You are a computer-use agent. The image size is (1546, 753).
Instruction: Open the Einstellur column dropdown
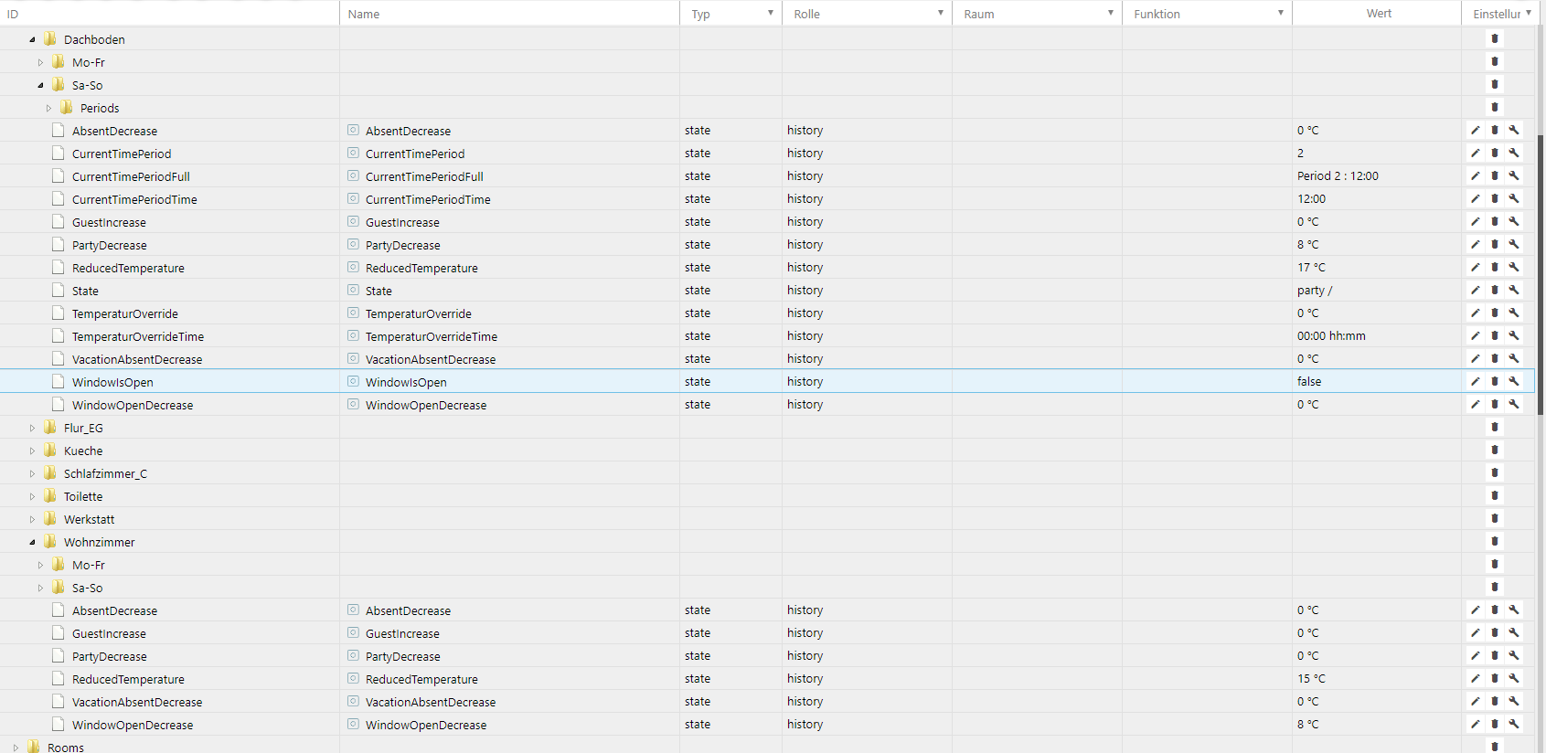[x=1529, y=13]
